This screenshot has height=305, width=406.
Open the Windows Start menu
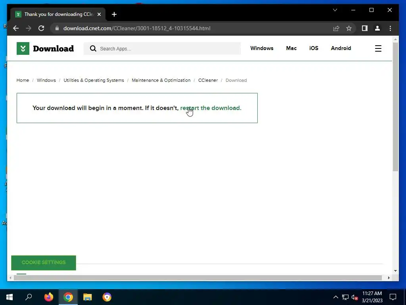click(x=10, y=297)
